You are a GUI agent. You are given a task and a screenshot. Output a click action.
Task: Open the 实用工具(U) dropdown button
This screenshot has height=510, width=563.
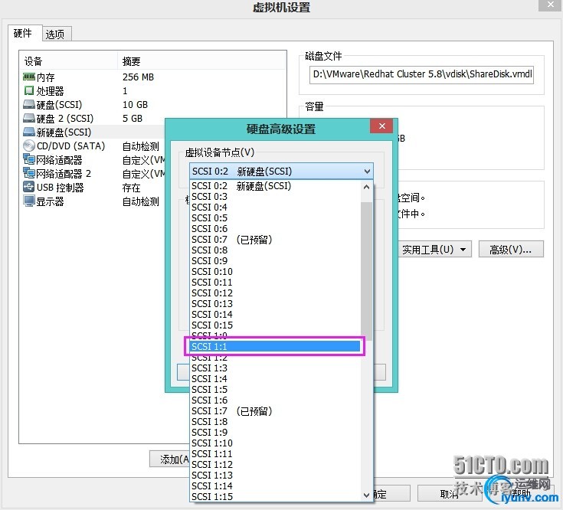click(434, 250)
